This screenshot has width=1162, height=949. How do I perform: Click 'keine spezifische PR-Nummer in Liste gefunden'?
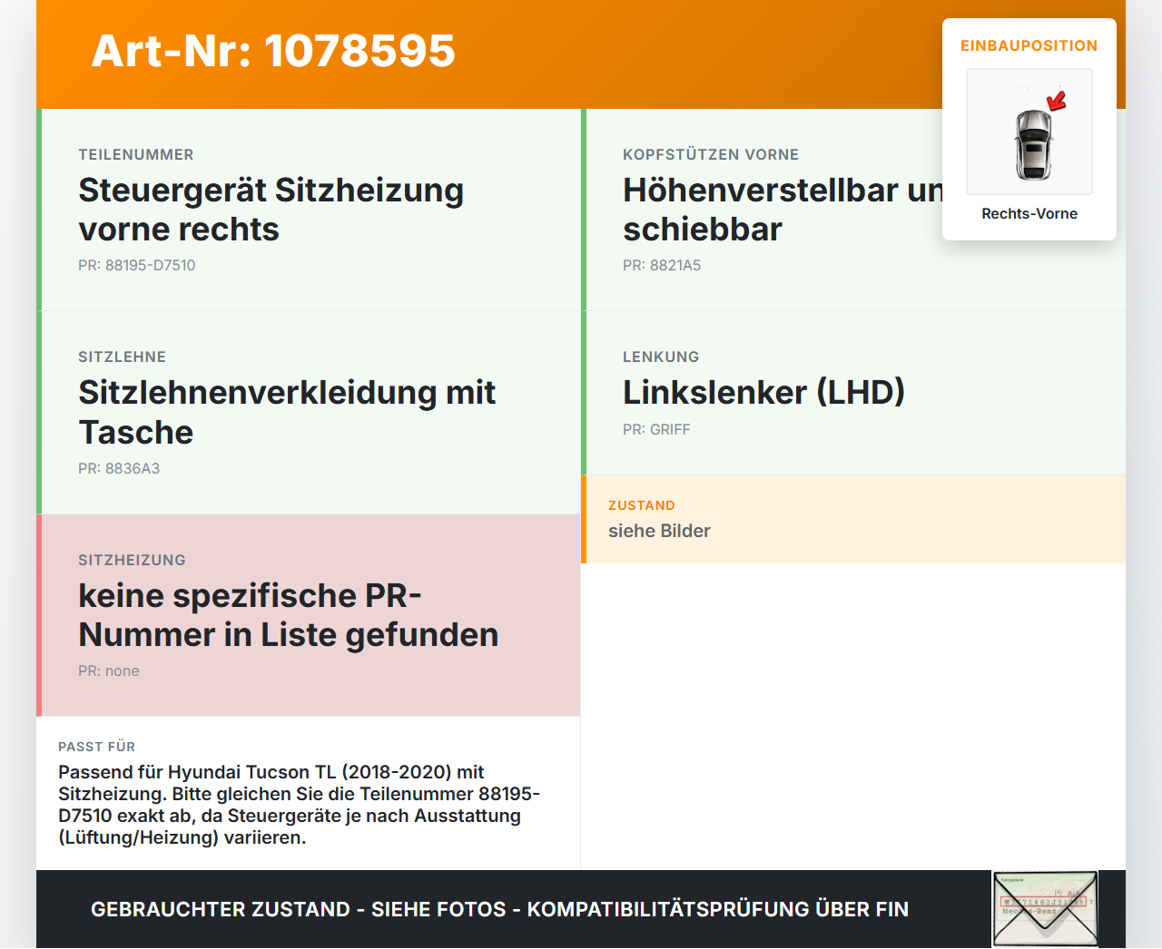[289, 615]
